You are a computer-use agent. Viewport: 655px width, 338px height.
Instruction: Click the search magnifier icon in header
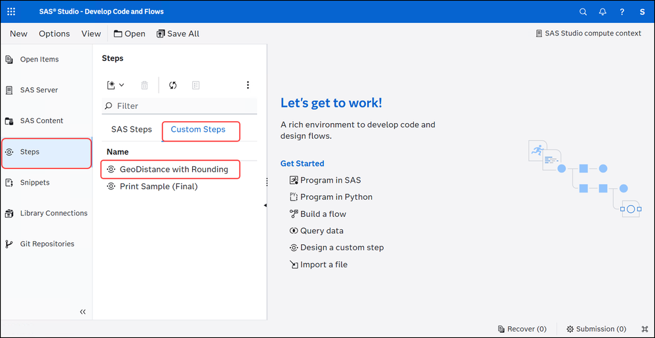[583, 12]
